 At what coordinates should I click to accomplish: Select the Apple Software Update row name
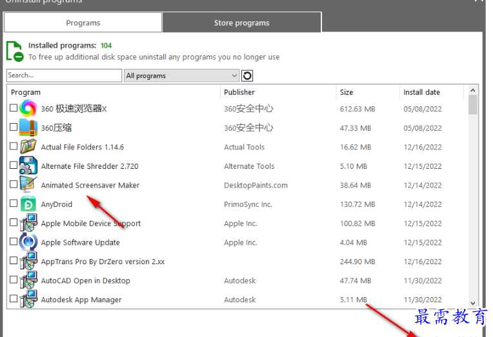[x=81, y=242]
